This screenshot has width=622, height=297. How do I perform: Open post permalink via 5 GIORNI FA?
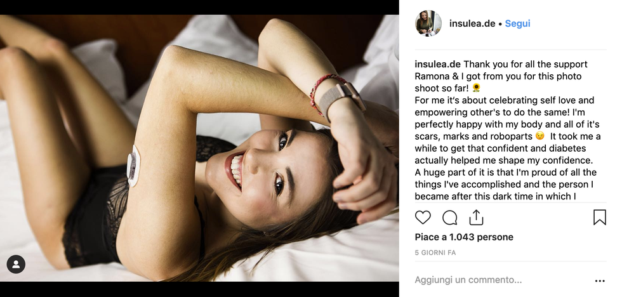(x=435, y=253)
